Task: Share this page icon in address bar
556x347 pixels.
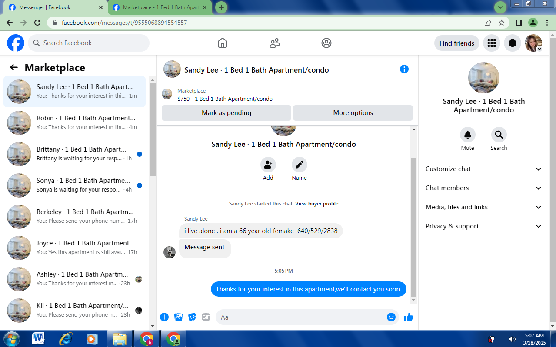Action: (488, 23)
